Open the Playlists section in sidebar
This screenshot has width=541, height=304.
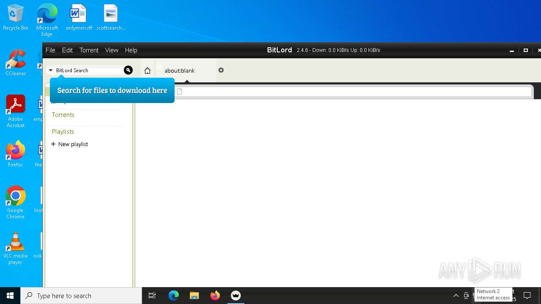point(63,132)
